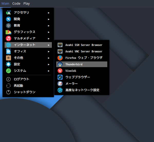Click the globe icon for 高度なネットワーク設定

pos(60,90)
